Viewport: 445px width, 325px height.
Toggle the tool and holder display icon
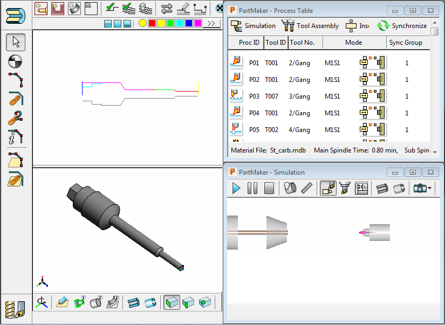[328, 188]
